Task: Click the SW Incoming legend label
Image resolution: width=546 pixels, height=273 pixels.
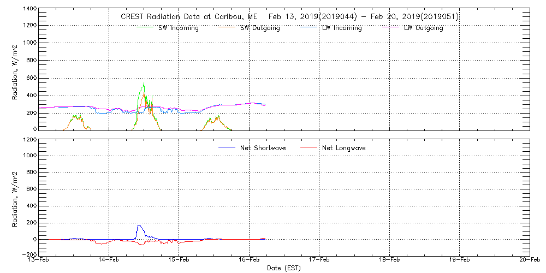Action: pos(178,28)
